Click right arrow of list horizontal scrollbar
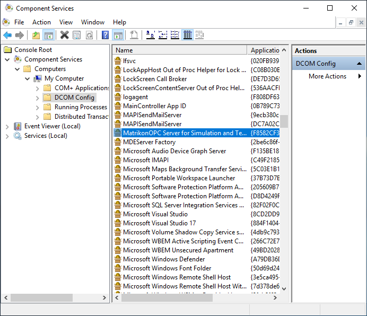The image size is (367, 316). pos(275,298)
